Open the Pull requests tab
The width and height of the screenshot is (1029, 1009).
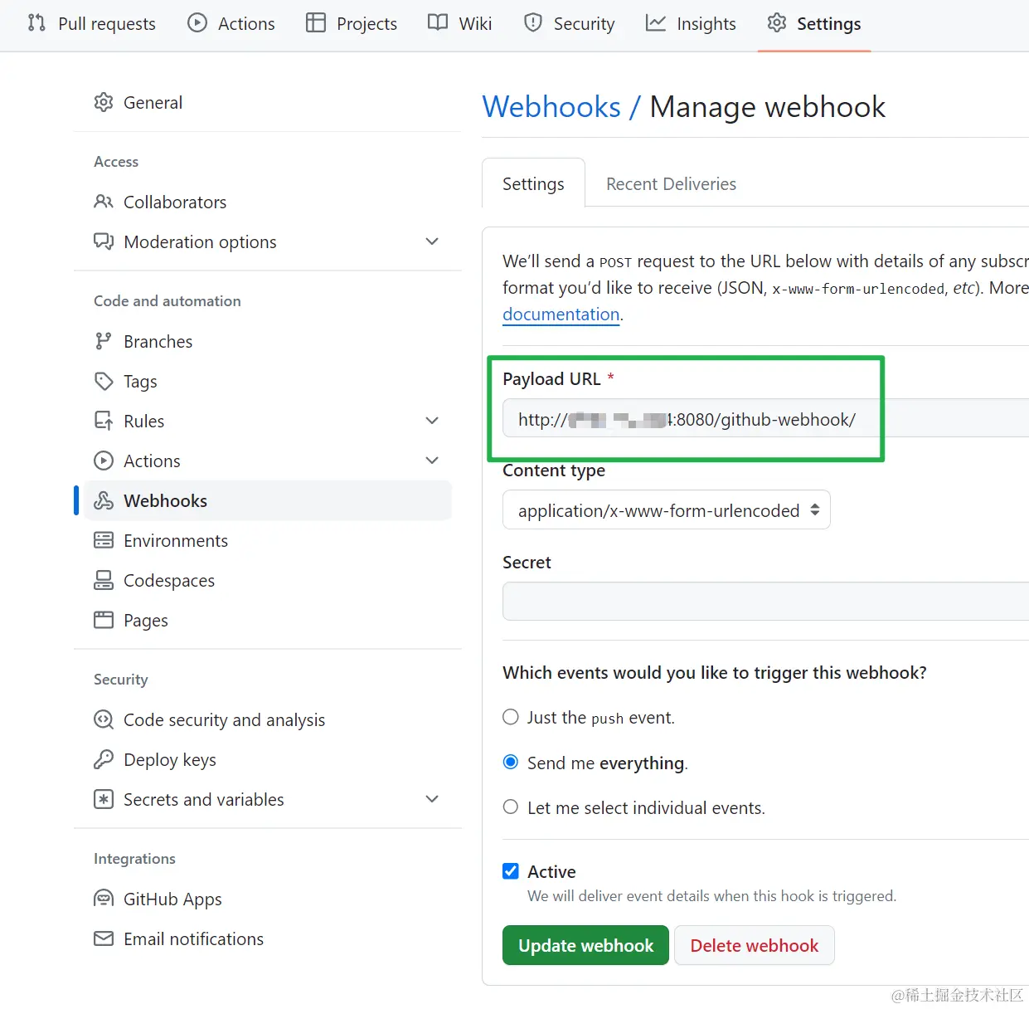91,24
